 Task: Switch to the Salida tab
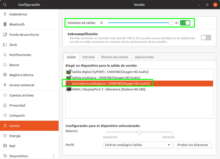coord(71,57)
